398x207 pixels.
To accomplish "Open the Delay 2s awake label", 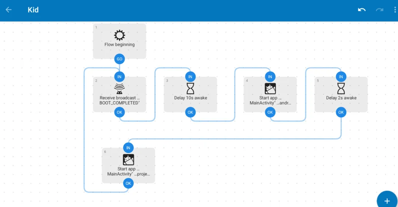I will point(341,98).
